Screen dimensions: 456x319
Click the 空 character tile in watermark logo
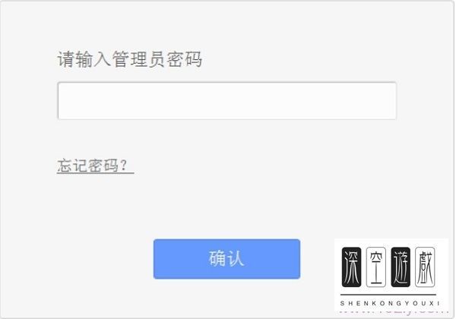coord(375,267)
